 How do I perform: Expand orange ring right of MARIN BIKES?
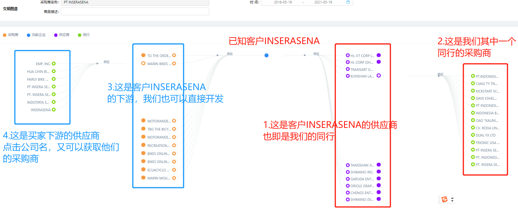174,63
